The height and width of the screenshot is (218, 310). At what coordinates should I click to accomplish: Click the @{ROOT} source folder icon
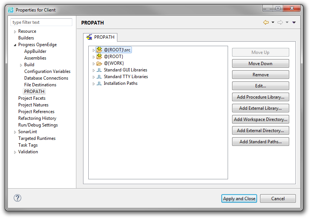pyautogui.click(x=99, y=57)
